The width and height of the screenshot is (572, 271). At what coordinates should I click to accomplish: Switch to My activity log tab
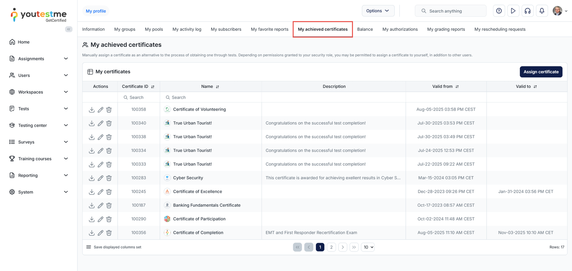187,29
